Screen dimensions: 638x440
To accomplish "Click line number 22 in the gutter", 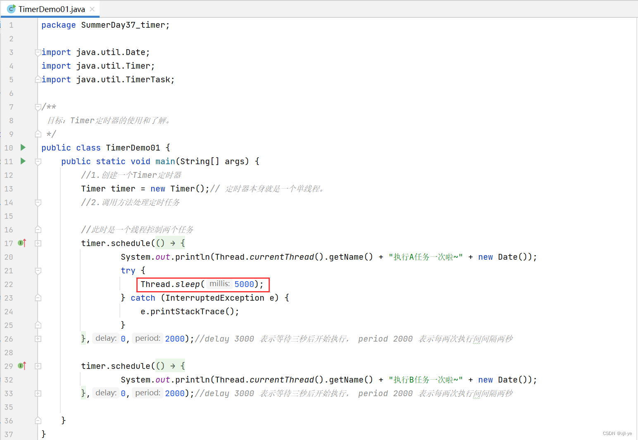I will tap(9, 284).
